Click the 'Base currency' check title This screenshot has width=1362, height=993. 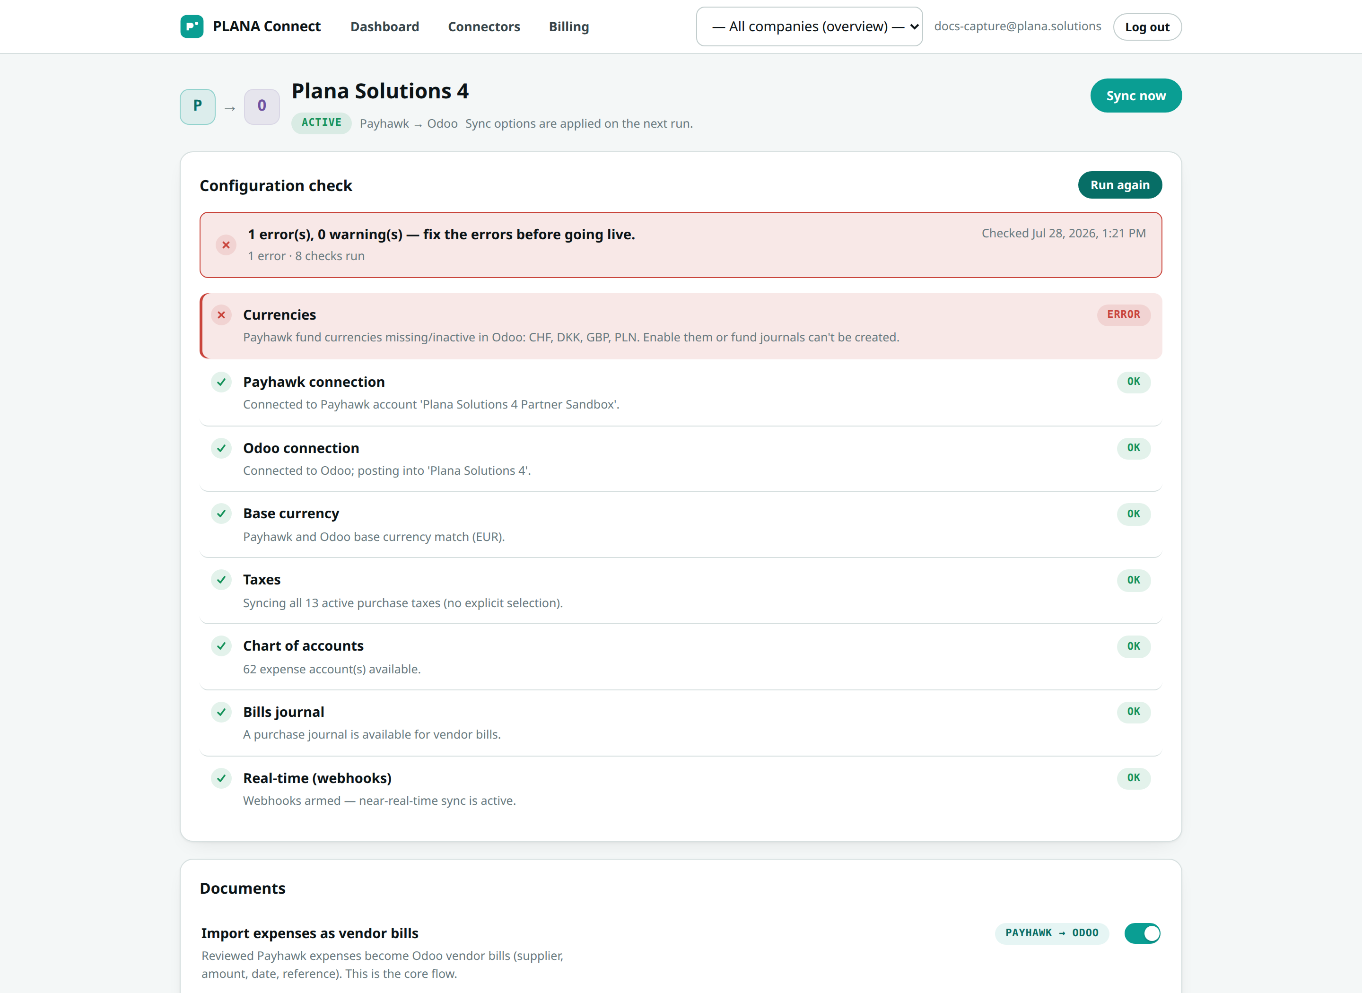pos(291,514)
